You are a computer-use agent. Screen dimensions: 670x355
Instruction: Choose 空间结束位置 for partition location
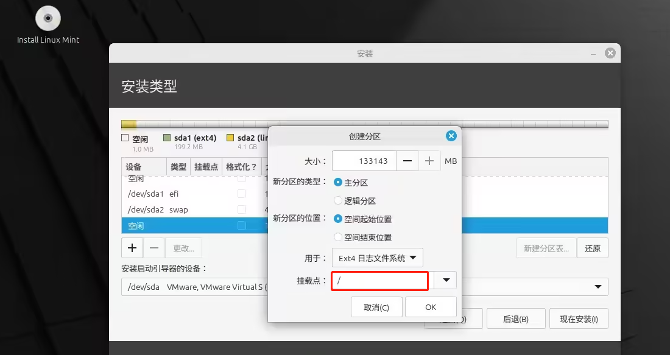(x=339, y=237)
